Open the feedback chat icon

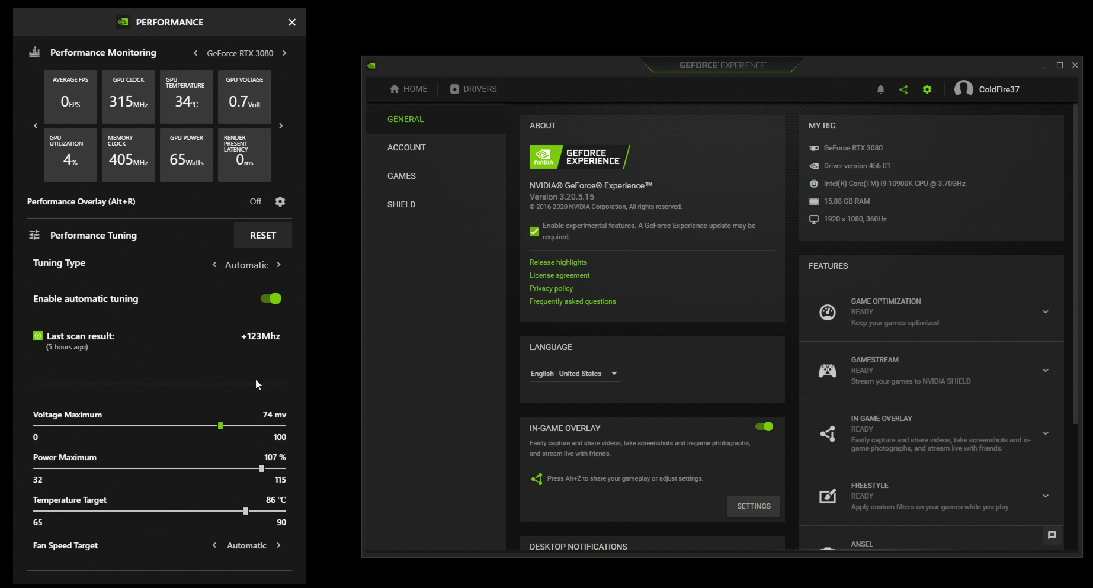tap(1052, 535)
